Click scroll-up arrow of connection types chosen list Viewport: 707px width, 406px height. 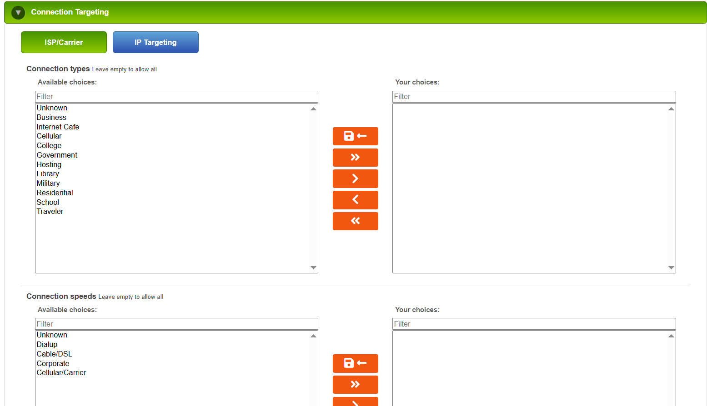coord(671,109)
